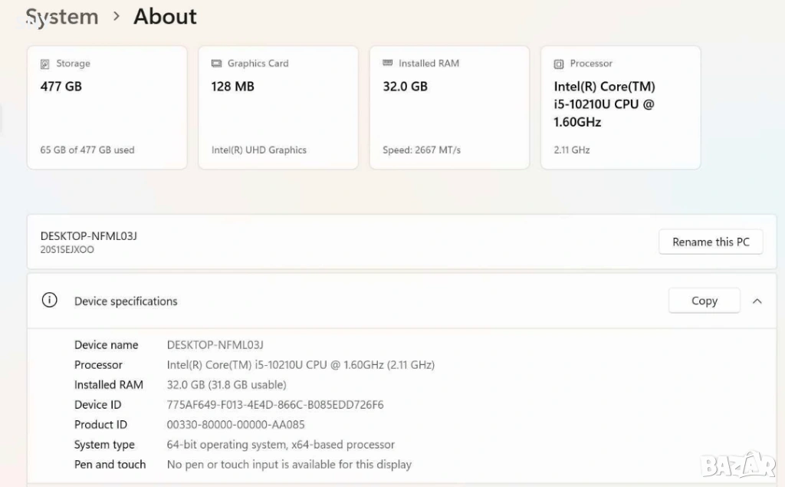
Task: Click the 20S1SEJXOO model number text
Action: coord(67,250)
